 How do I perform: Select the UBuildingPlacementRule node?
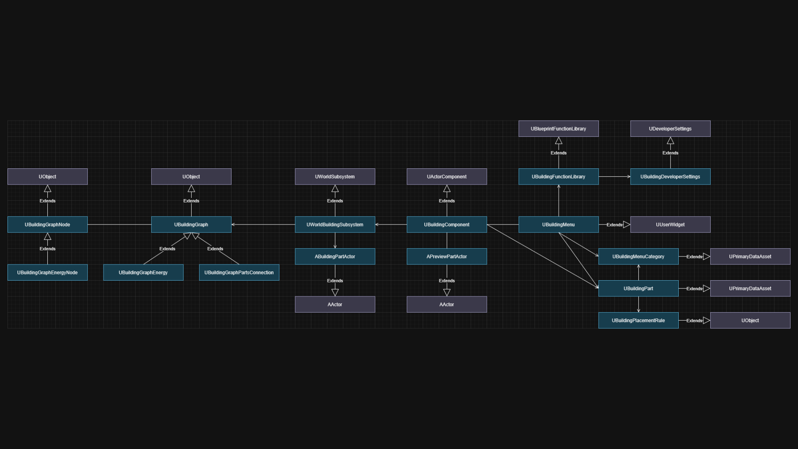click(x=638, y=321)
